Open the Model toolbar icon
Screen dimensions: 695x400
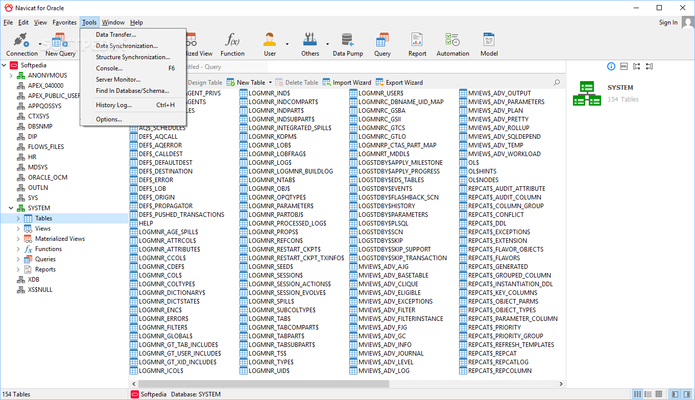489,44
